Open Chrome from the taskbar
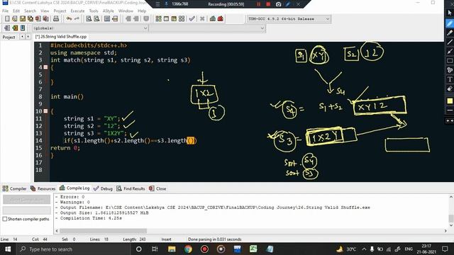 188,249
